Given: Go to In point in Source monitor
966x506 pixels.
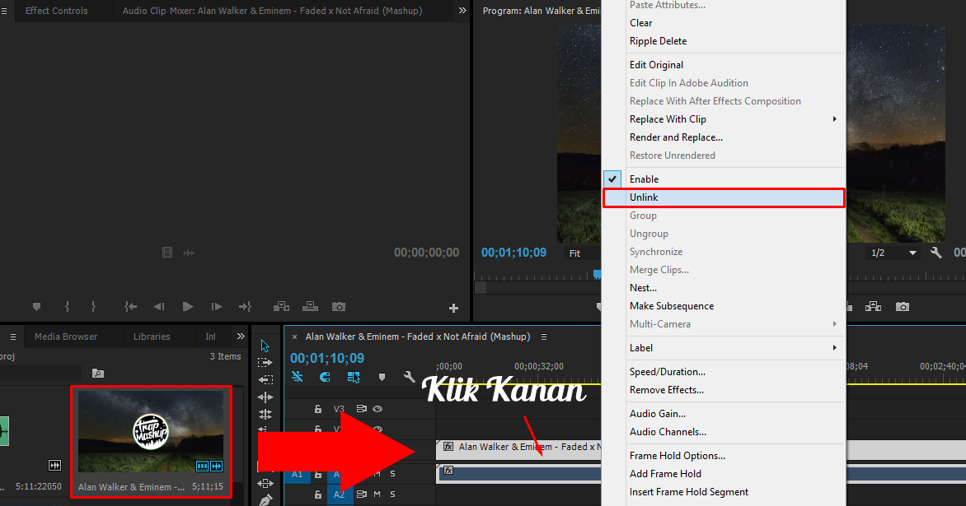Looking at the screenshot, I should pos(130,306).
